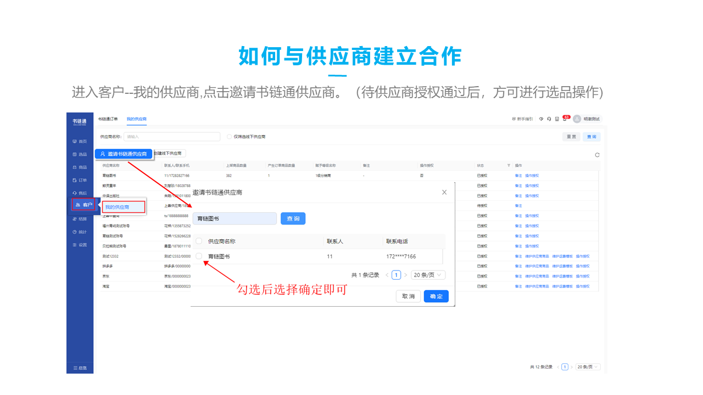The height and width of the screenshot is (395, 703).
Task: Click 维护供应商商品 in the 测试12332 row
Action: point(537,256)
